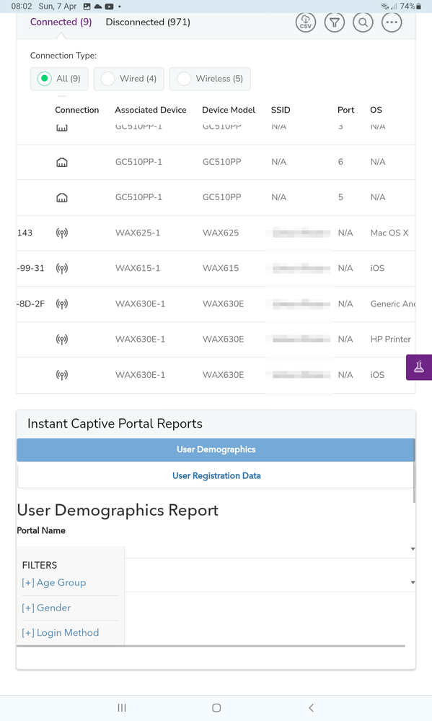
Task: Tap the Android recent apps button
Action: [x=122, y=708]
